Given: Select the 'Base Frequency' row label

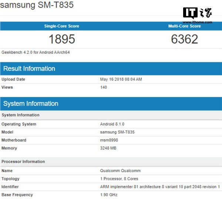Looking at the screenshot, I should (x=17, y=195).
